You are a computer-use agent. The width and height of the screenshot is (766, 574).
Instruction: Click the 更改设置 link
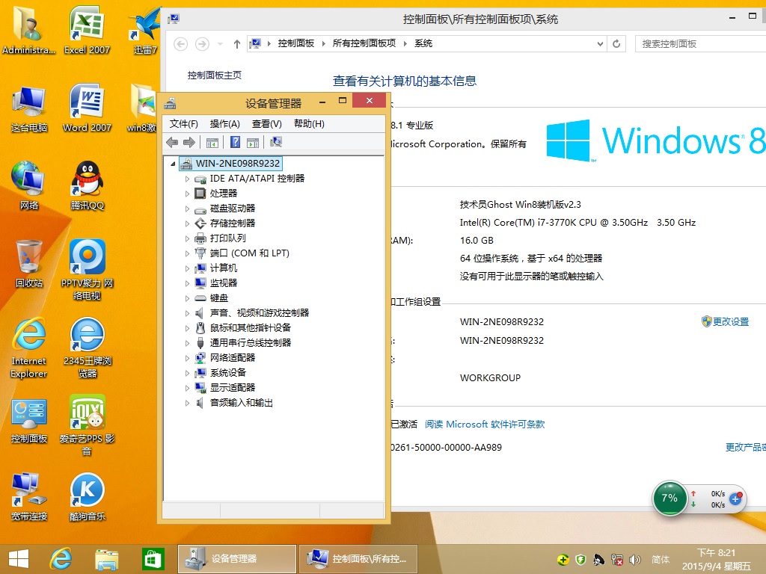731,321
